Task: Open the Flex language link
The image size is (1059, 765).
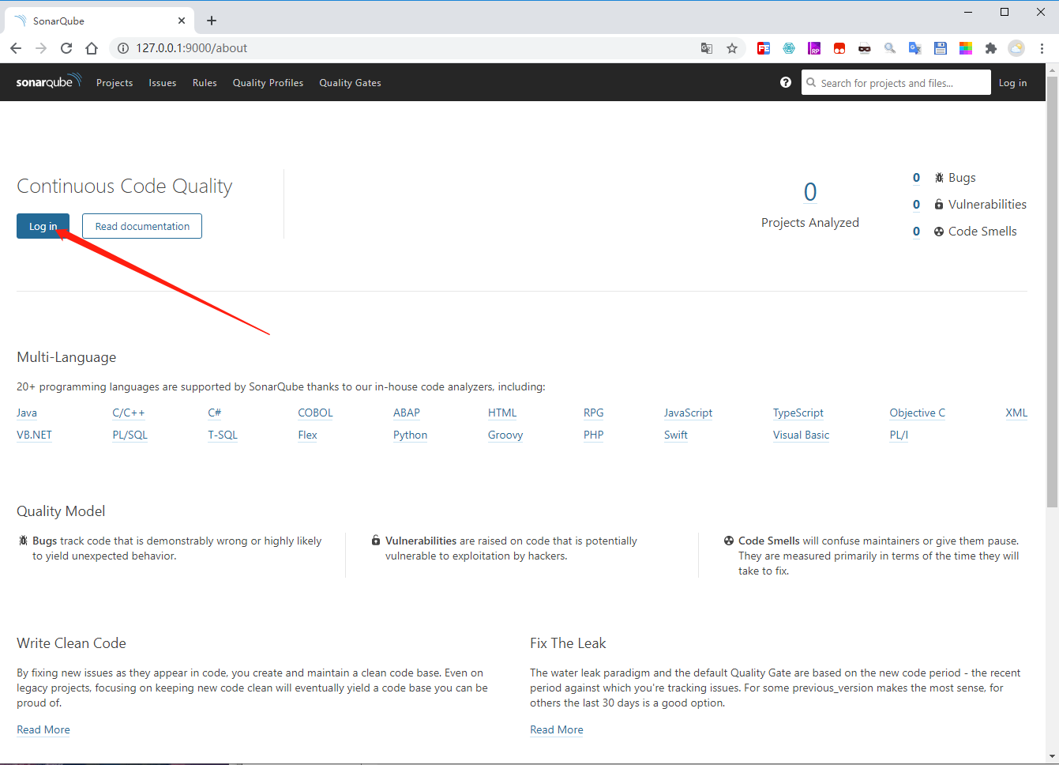Action: point(307,435)
